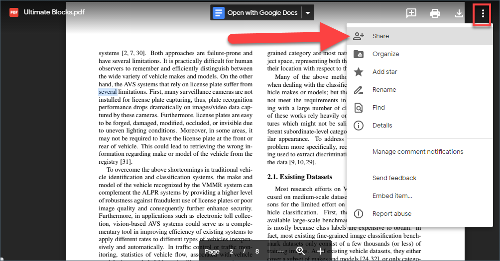The width and height of the screenshot is (500, 261).
Task: Zoom in with the plus icon
Action: pyautogui.click(x=321, y=251)
